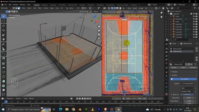
Task: Select the Poly Build tool
Action: pos(3,81)
